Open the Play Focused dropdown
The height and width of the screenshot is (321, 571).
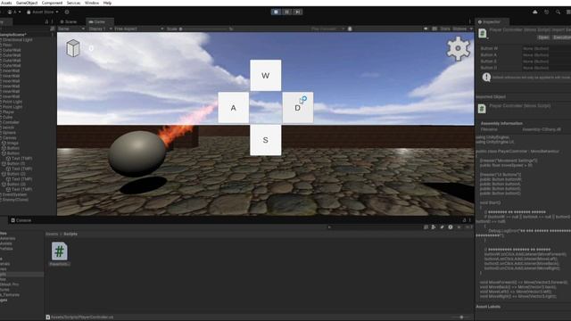pyautogui.click(x=327, y=29)
